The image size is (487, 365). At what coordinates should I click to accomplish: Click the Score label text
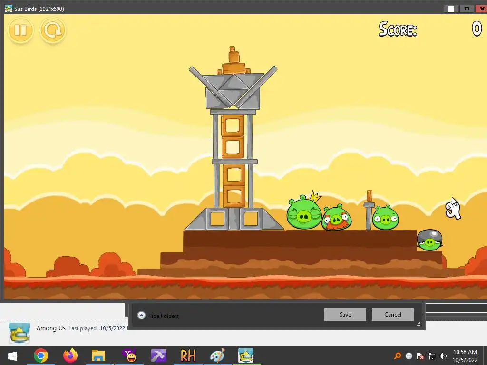398,29
